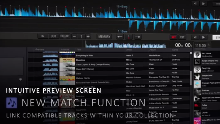Jump to next cue with right arrow

(x=138, y=37)
